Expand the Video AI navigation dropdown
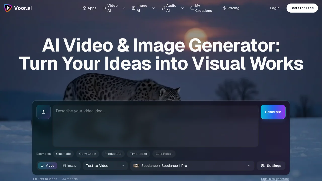Viewport: 322px width, 181px height. 124,8
